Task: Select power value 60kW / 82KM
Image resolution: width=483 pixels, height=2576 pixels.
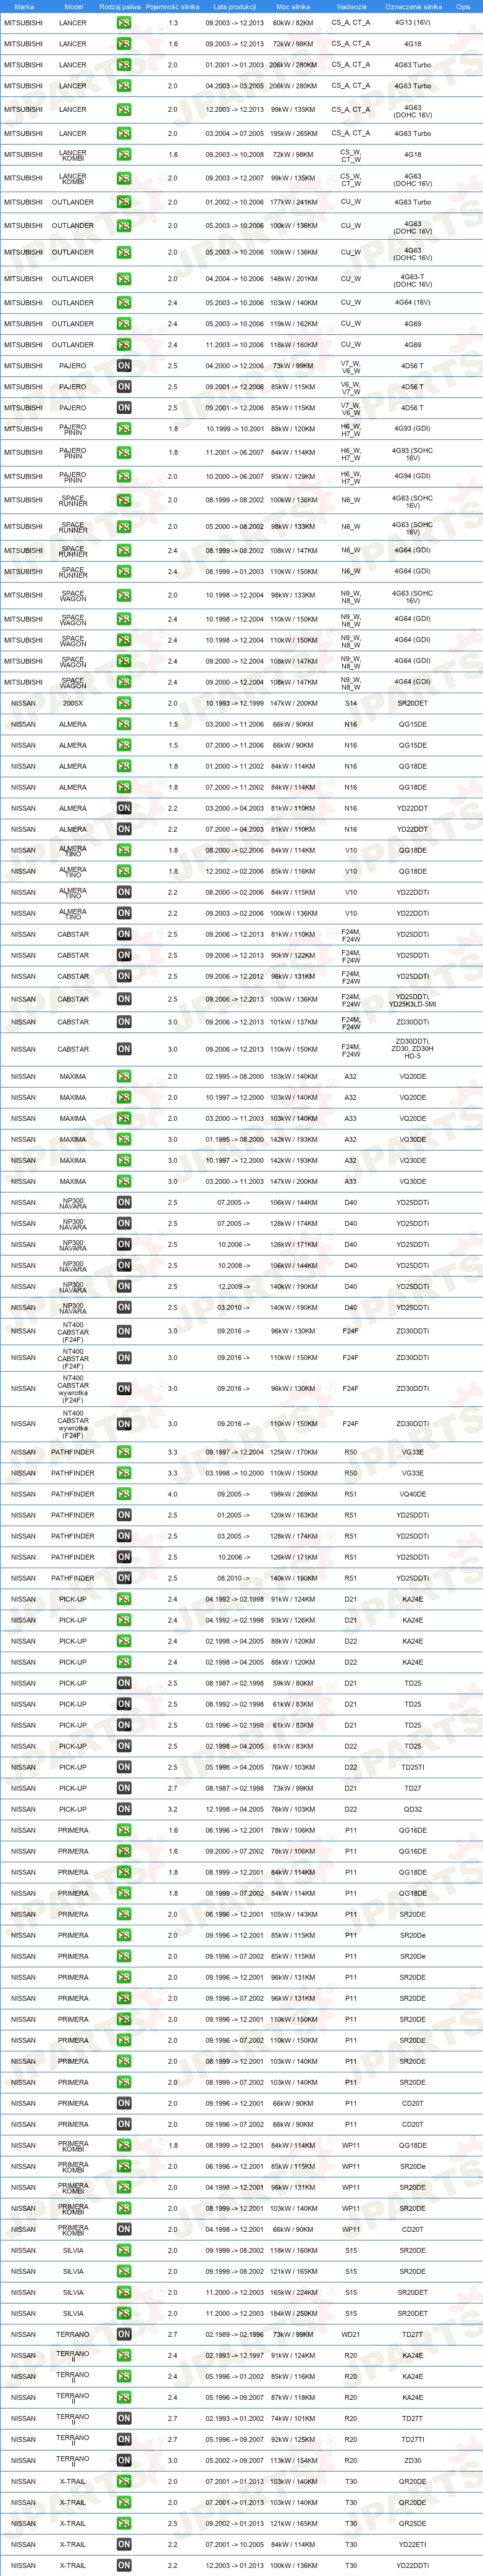Action: 293,23
